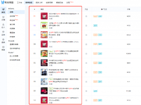Image resolution: width=141 pixels, height=105 pixels.
Task: Open number 10 jersey thumbnail row 08
Action: 44,81
